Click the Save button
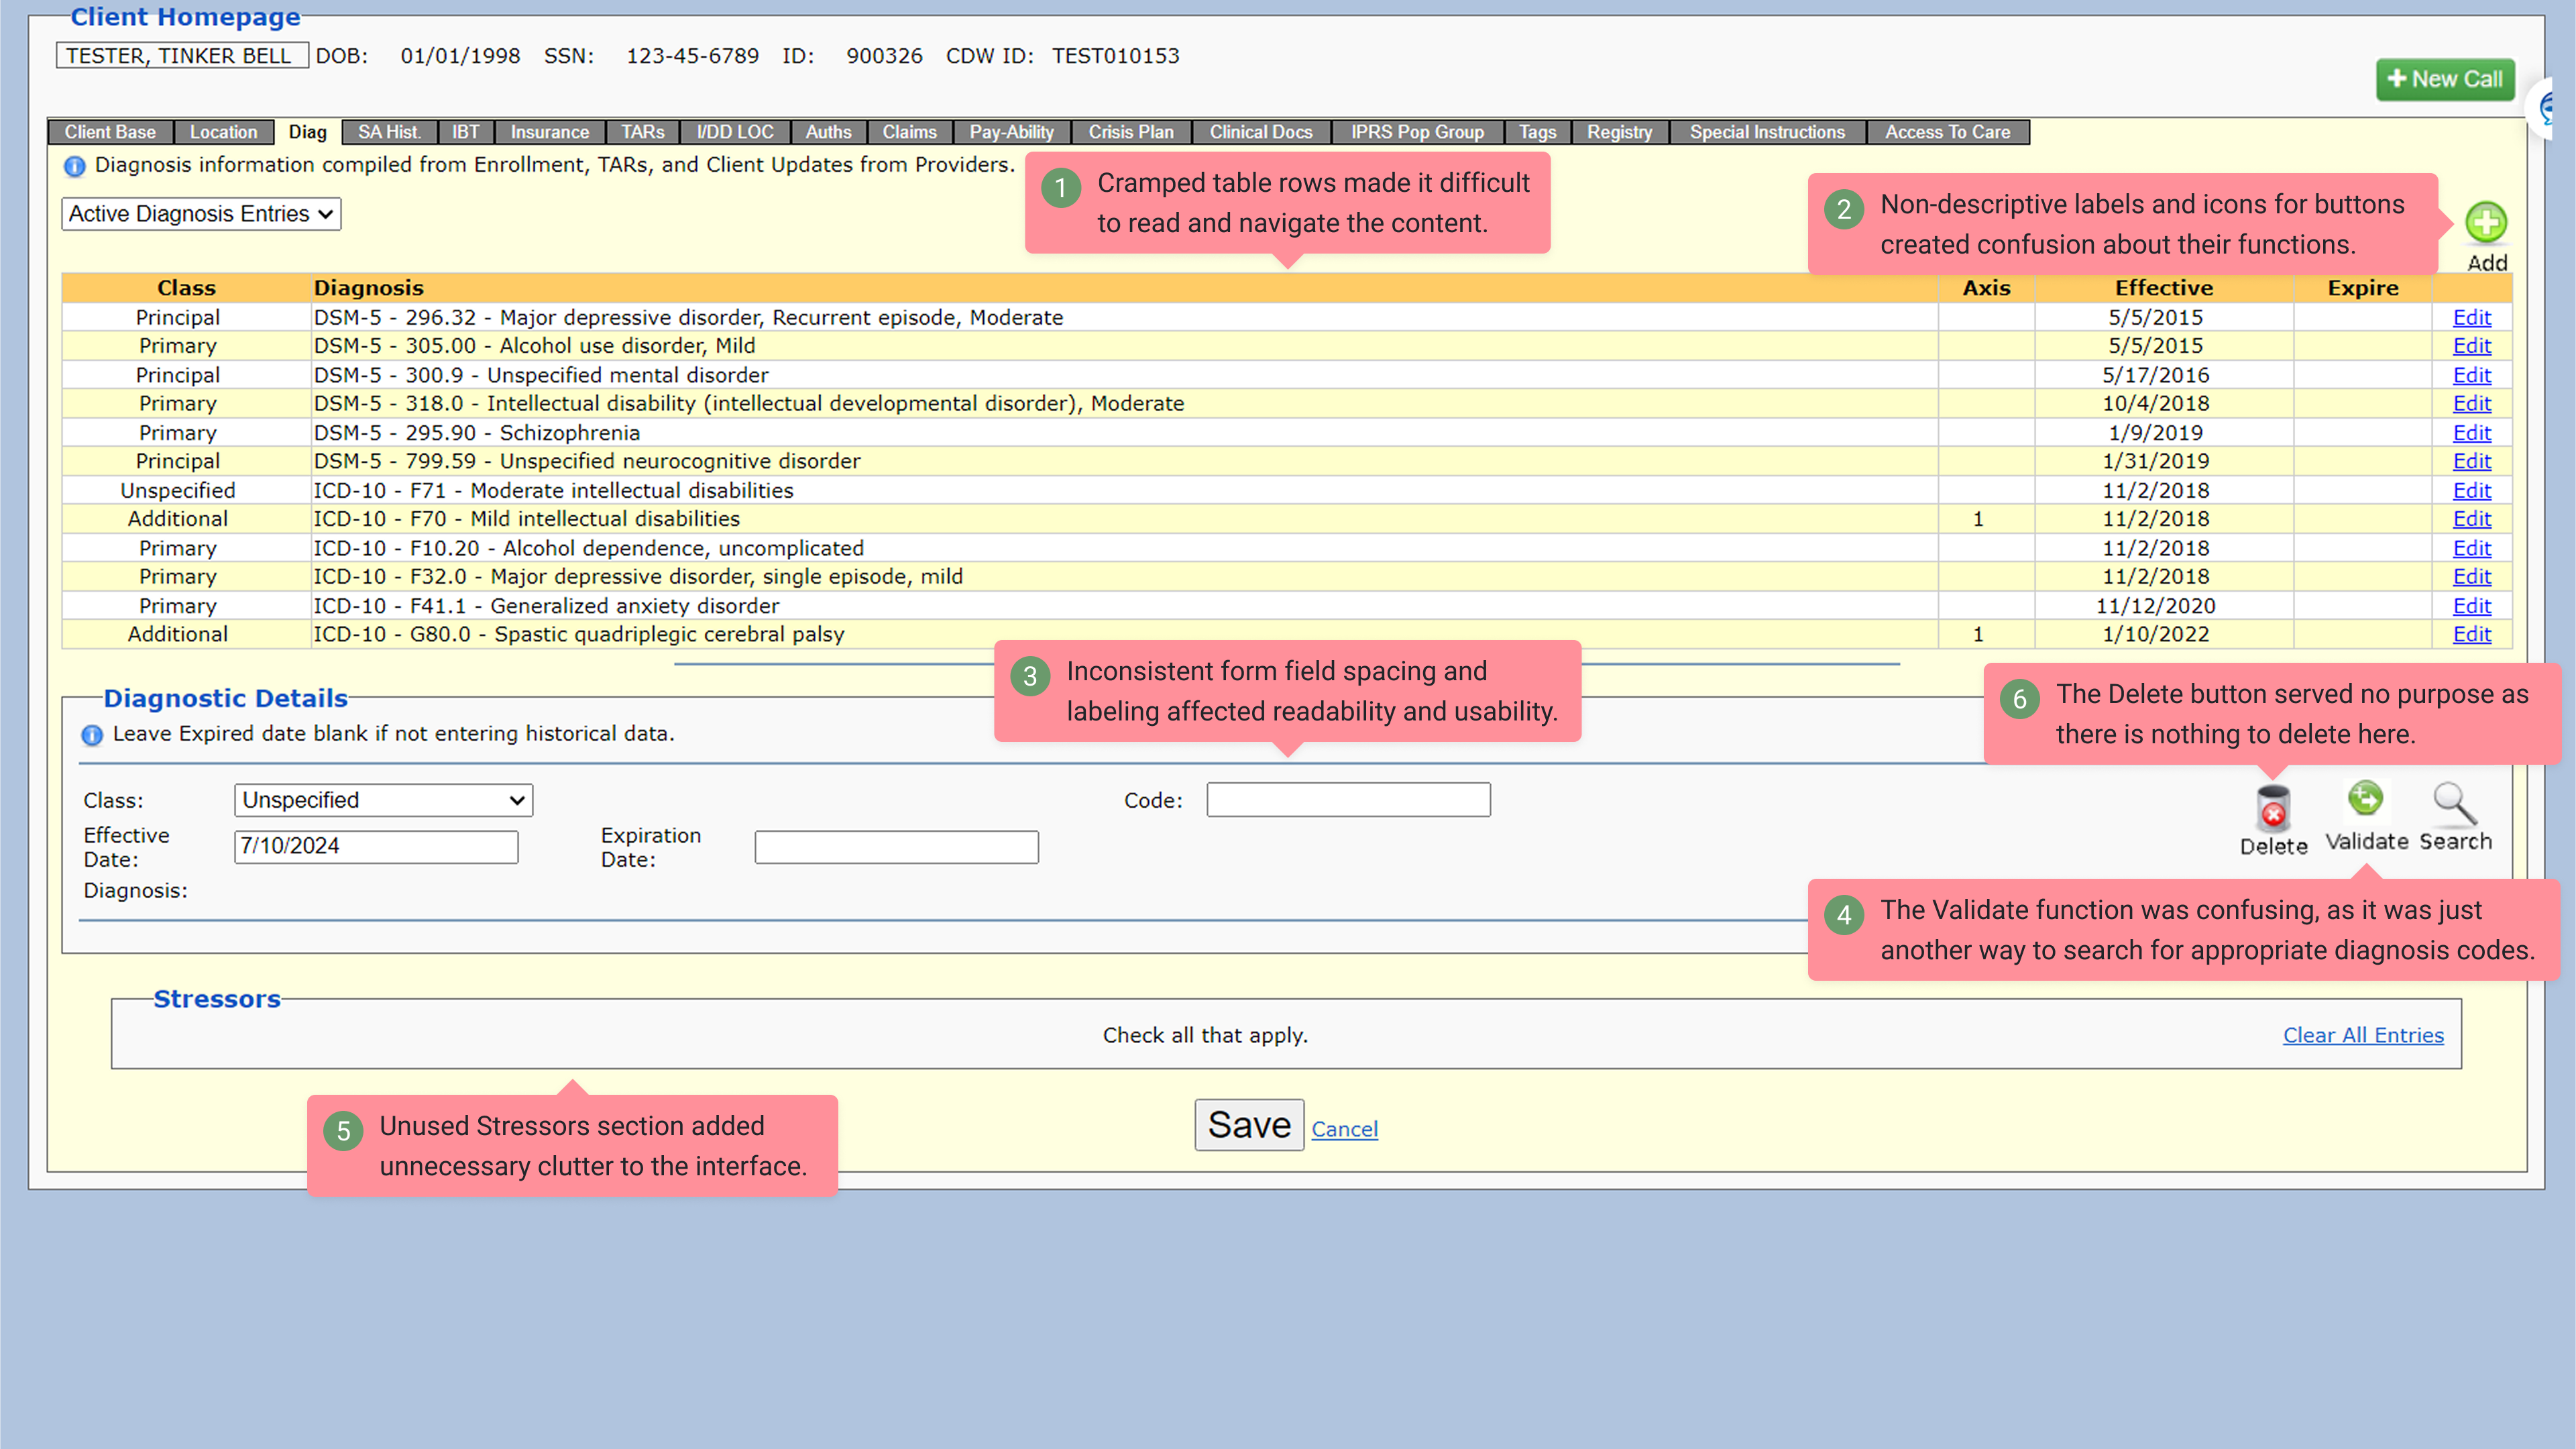Viewport: 2576px width, 1449px height. coord(1249,1125)
